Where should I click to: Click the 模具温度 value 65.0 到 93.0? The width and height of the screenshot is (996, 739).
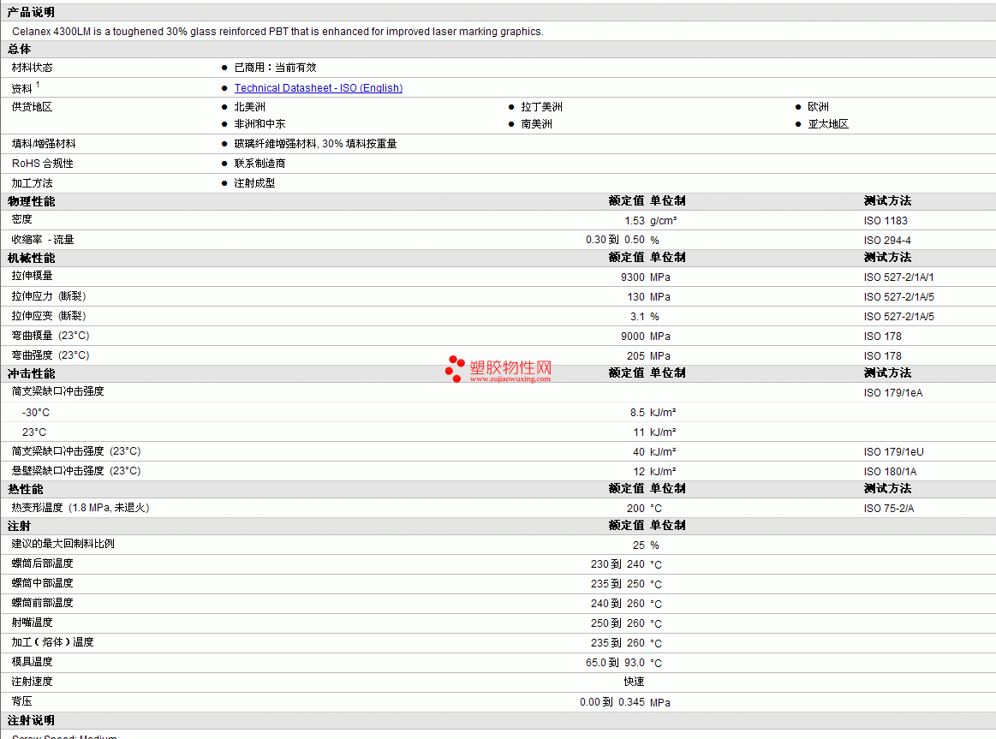click(615, 662)
